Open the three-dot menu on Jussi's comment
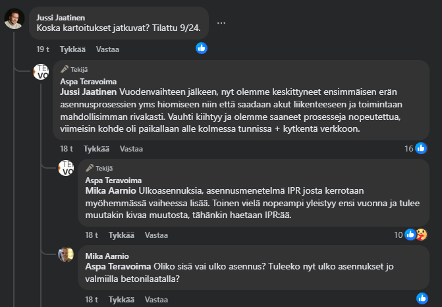This screenshot has width=442, height=307. click(221, 23)
